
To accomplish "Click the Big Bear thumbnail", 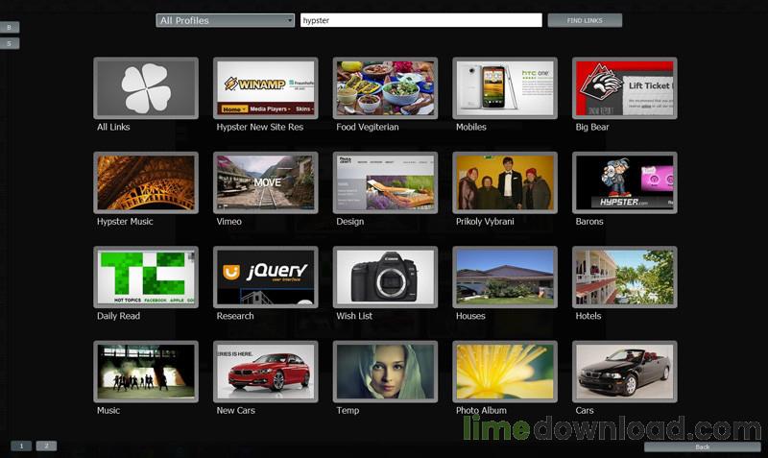I will pyautogui.click(x=624, y=88).
